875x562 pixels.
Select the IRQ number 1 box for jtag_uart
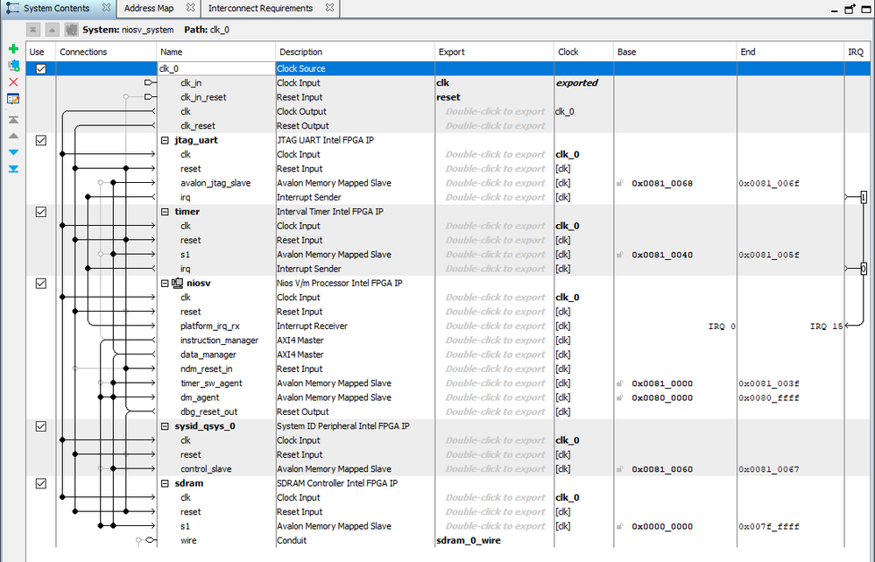pos(863,197)
